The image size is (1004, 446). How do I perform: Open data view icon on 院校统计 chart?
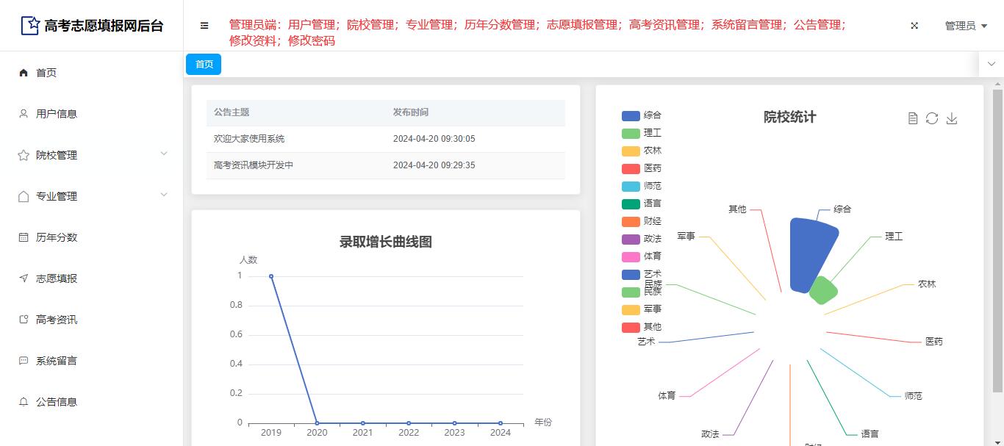click(x=913, y=118)
